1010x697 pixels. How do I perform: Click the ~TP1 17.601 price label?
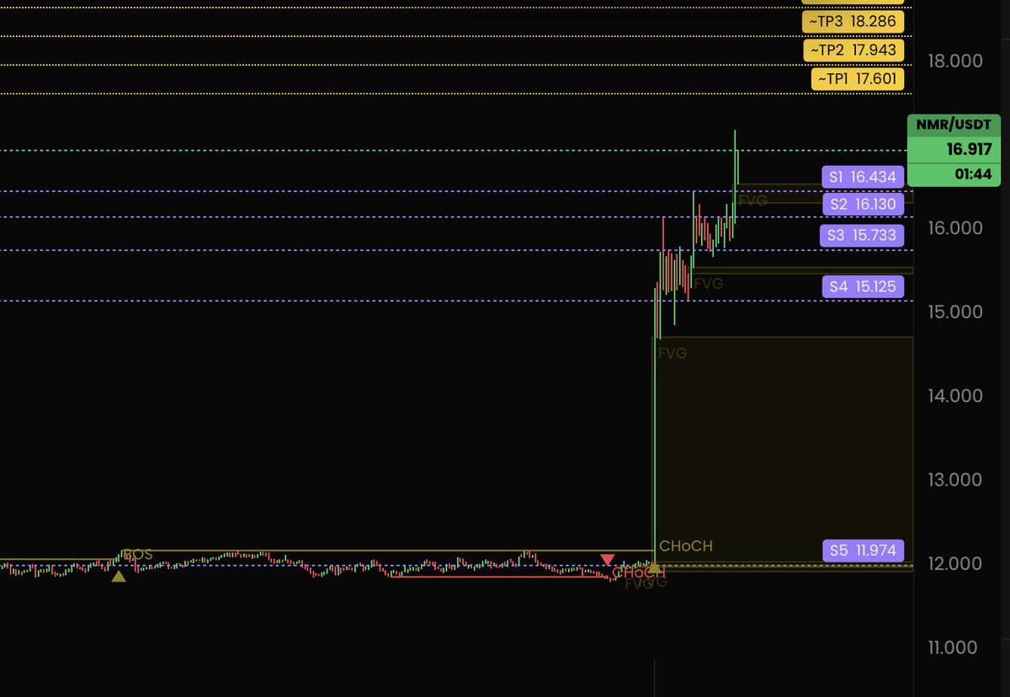[x=858, y=79]
